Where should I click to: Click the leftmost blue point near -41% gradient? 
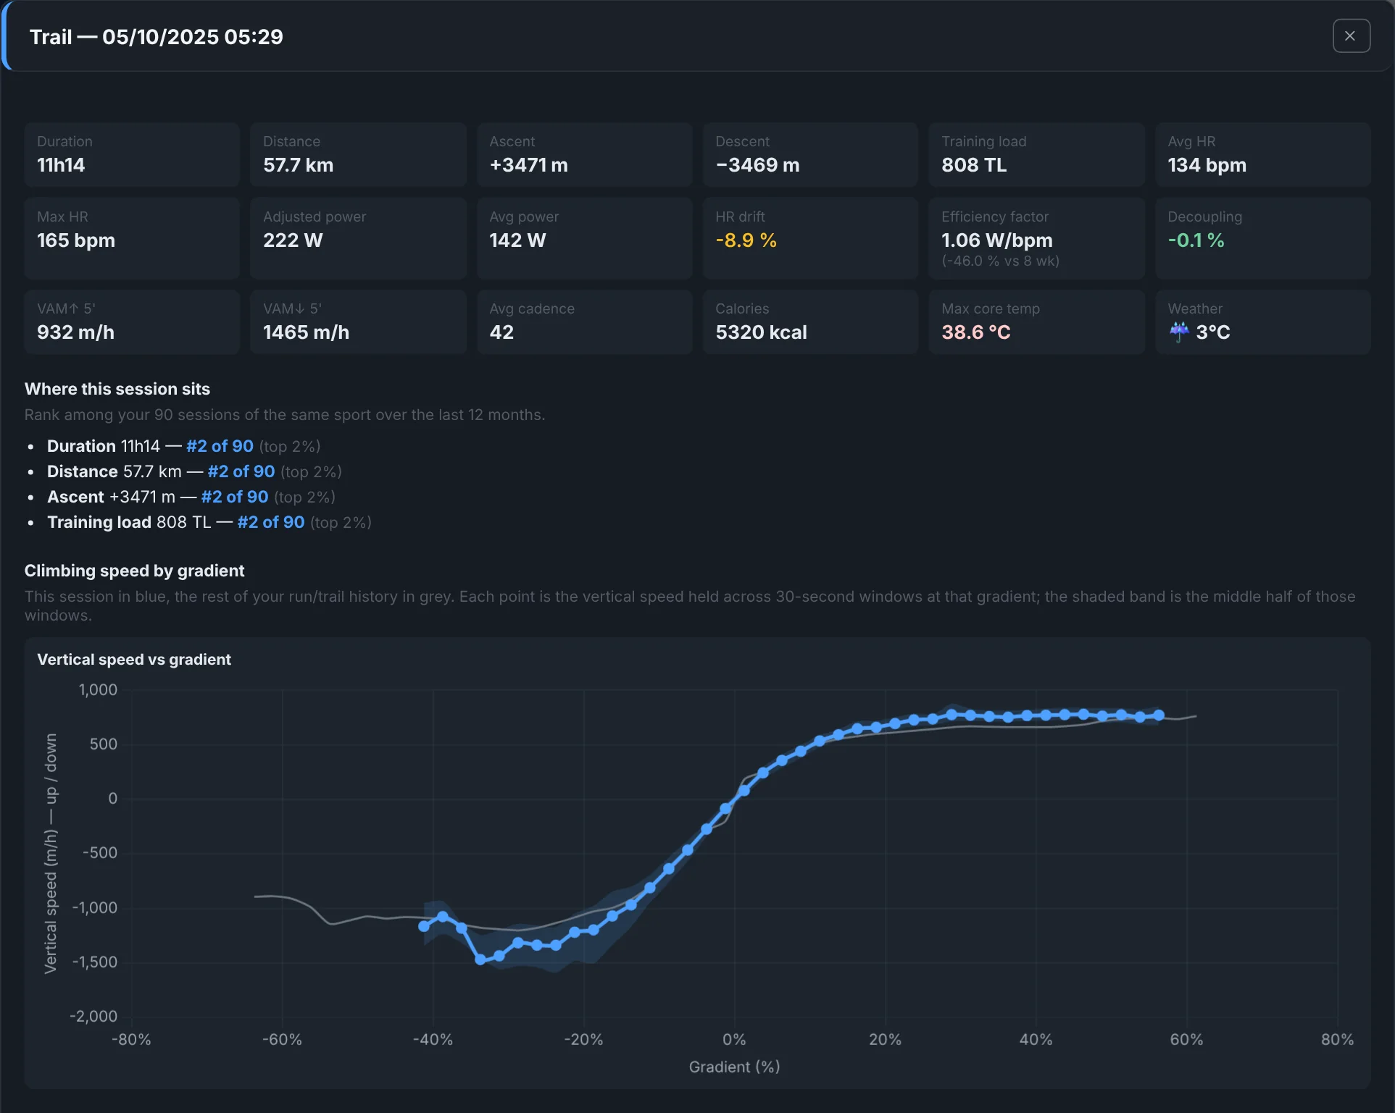coord(424,926)
